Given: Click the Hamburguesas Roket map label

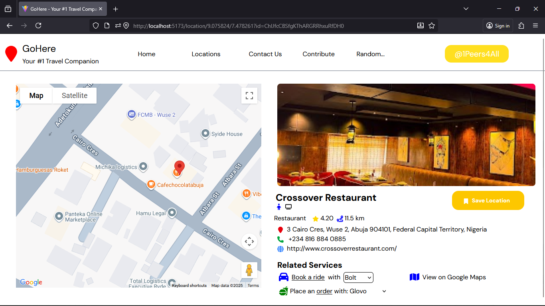Looking at the screenshot, I should click(x=42, y=170).
